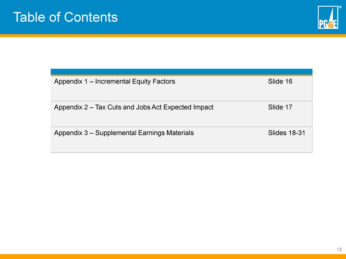Viewport: 346px width, 259px height.
Task: Click the orange line under table header
Action: point(181,75)
